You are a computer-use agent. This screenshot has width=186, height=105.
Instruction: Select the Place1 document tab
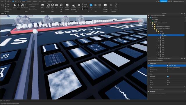[3, 14]
